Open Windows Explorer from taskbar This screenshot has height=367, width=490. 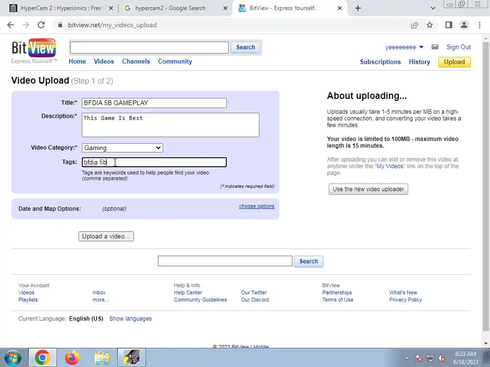[102, 357]
